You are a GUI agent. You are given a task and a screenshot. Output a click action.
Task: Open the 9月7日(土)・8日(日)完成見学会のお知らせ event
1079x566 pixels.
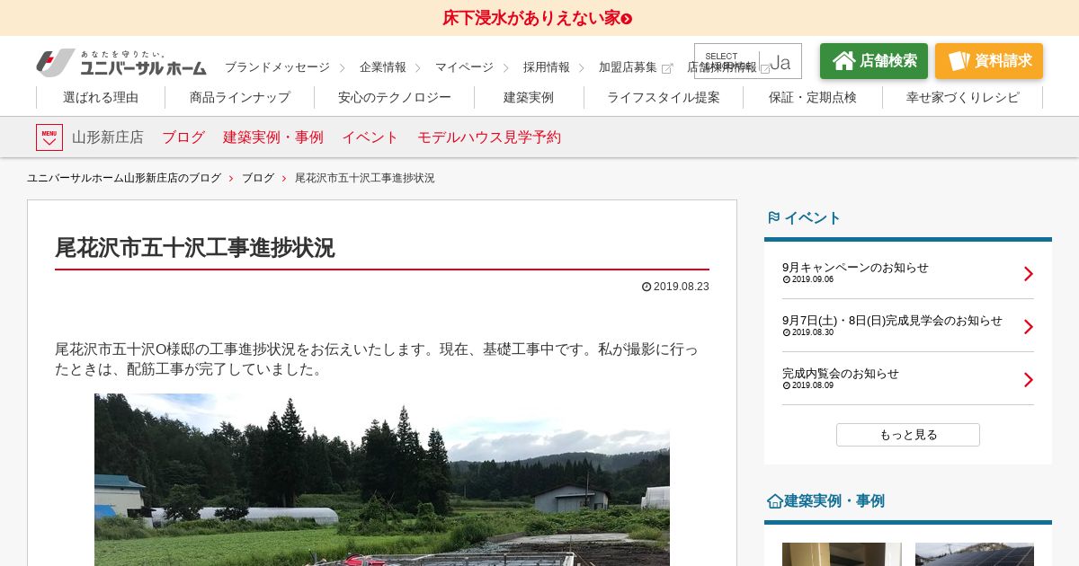click(892, 321)
